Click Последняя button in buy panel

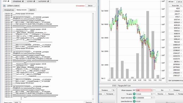coord(110,94)
